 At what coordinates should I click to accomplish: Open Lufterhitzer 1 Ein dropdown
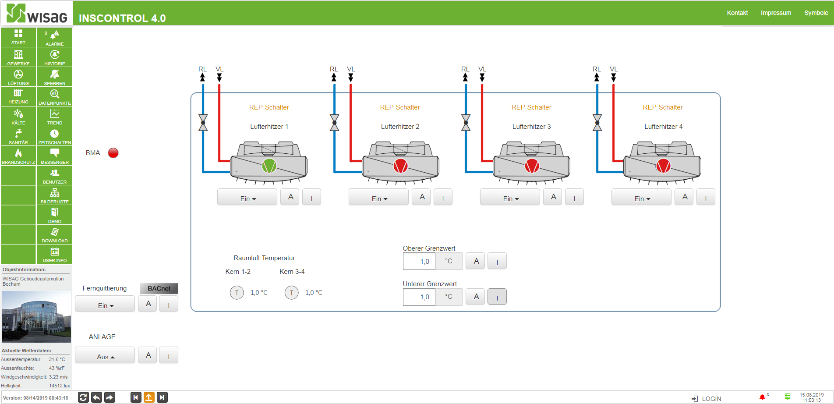(x=247, y=197)
